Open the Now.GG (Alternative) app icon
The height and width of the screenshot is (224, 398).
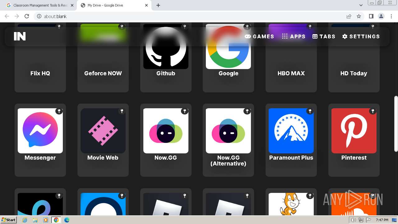pos(228,131)
